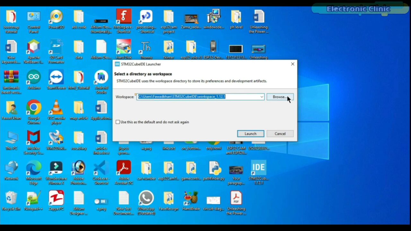Select the Apache NetBeans IDE icon

click(34, 52)
